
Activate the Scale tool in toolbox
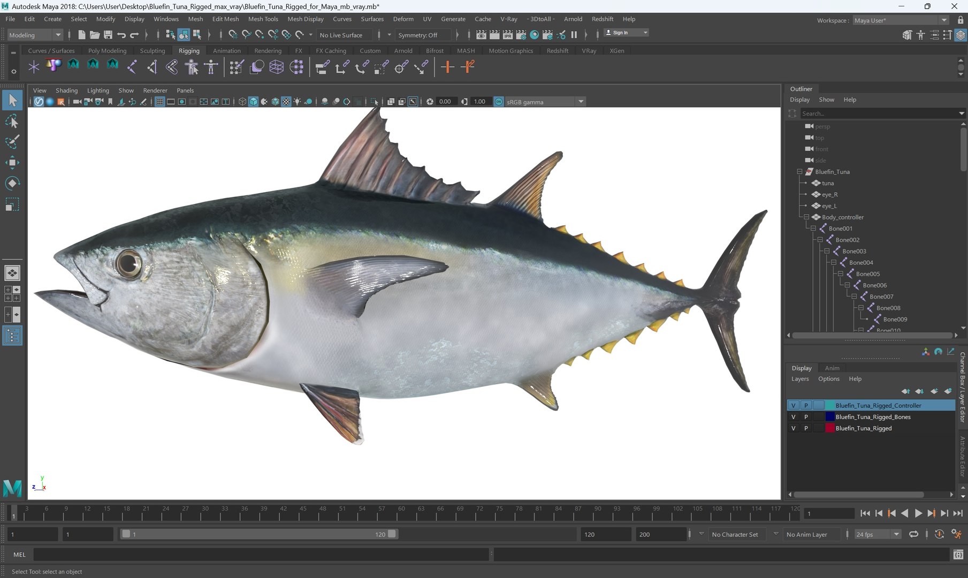tap(12, 204)
